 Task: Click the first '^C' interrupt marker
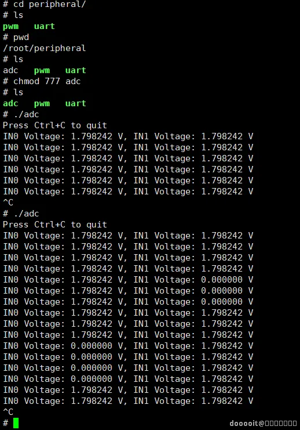click(x=8, y=203)
